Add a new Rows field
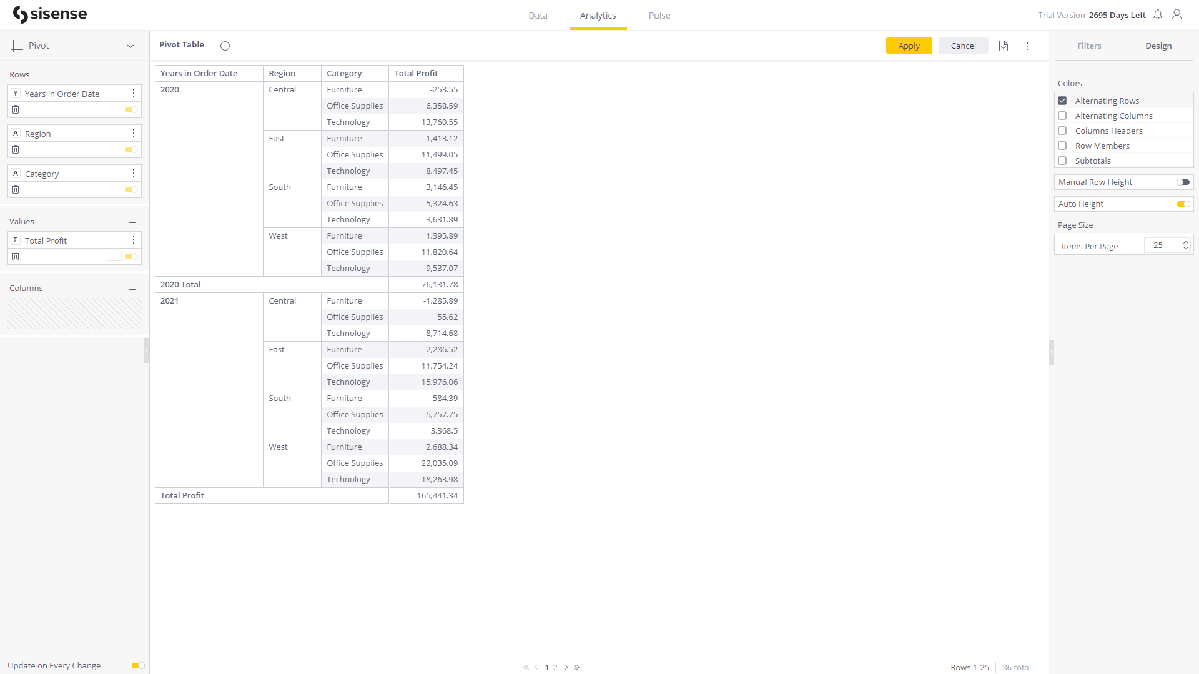The image size is (1199, 674). tap(132, 76)
